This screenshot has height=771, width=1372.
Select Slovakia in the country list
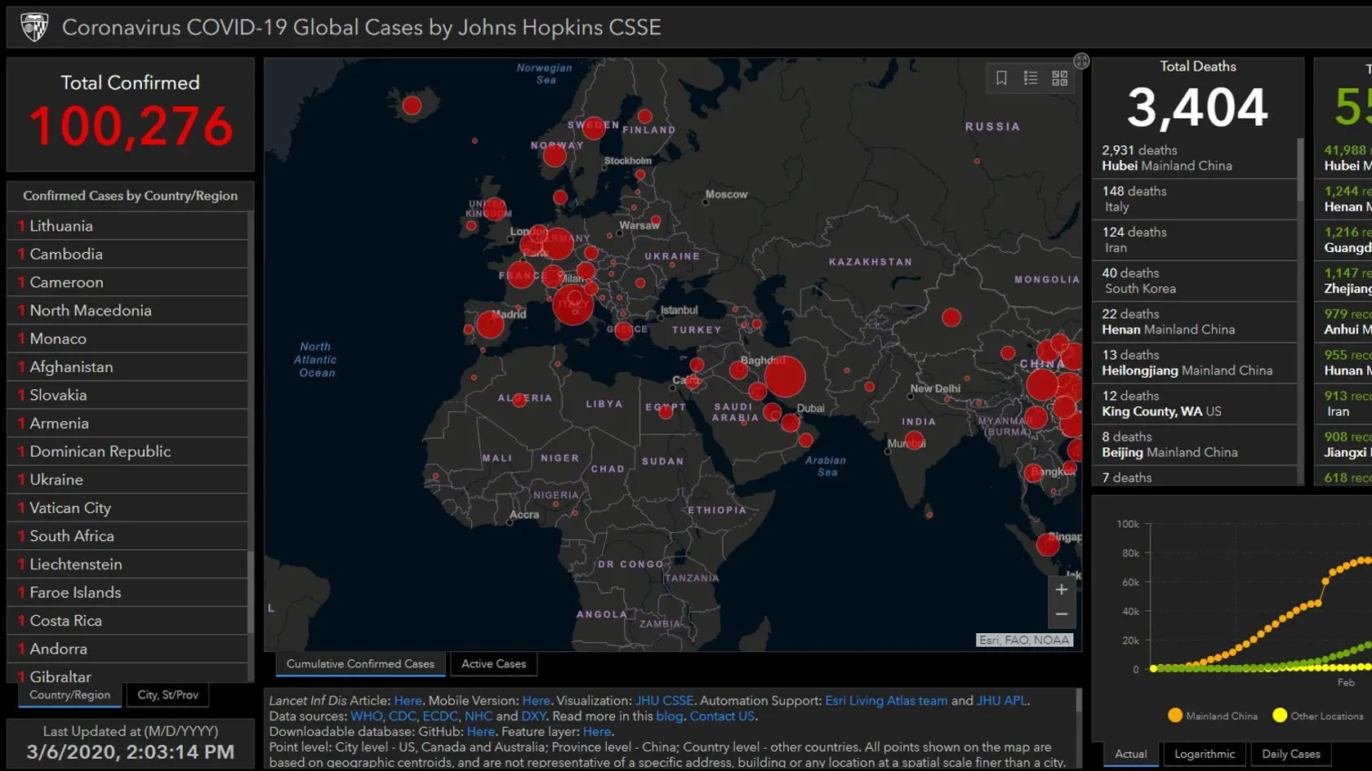coord(127,395)
